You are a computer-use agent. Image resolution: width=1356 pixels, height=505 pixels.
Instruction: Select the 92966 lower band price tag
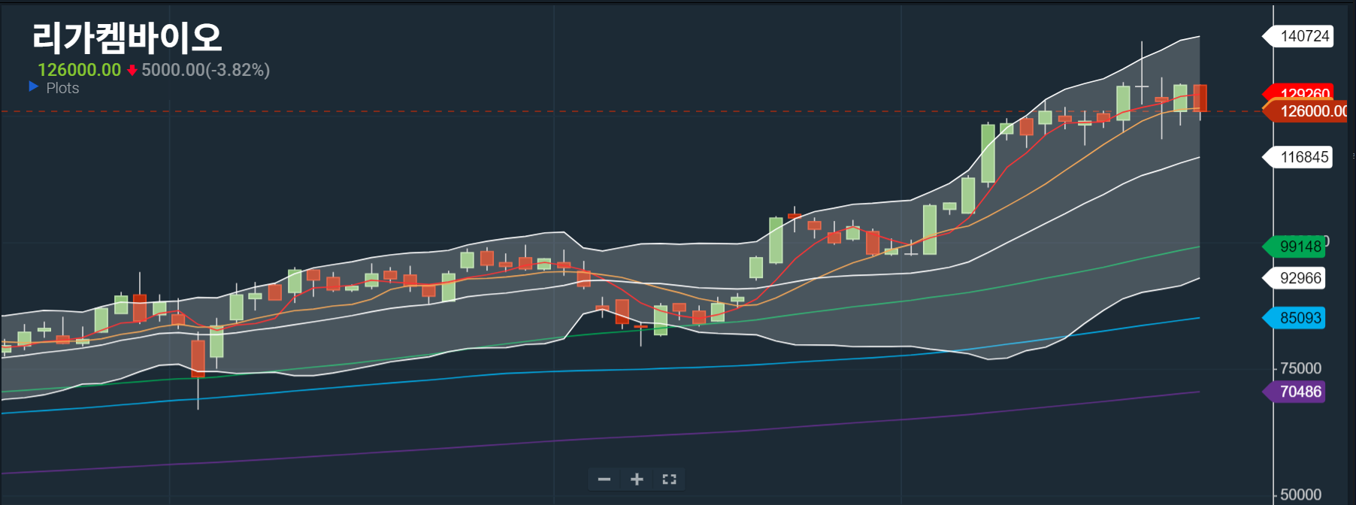(x=1300, y=278)
